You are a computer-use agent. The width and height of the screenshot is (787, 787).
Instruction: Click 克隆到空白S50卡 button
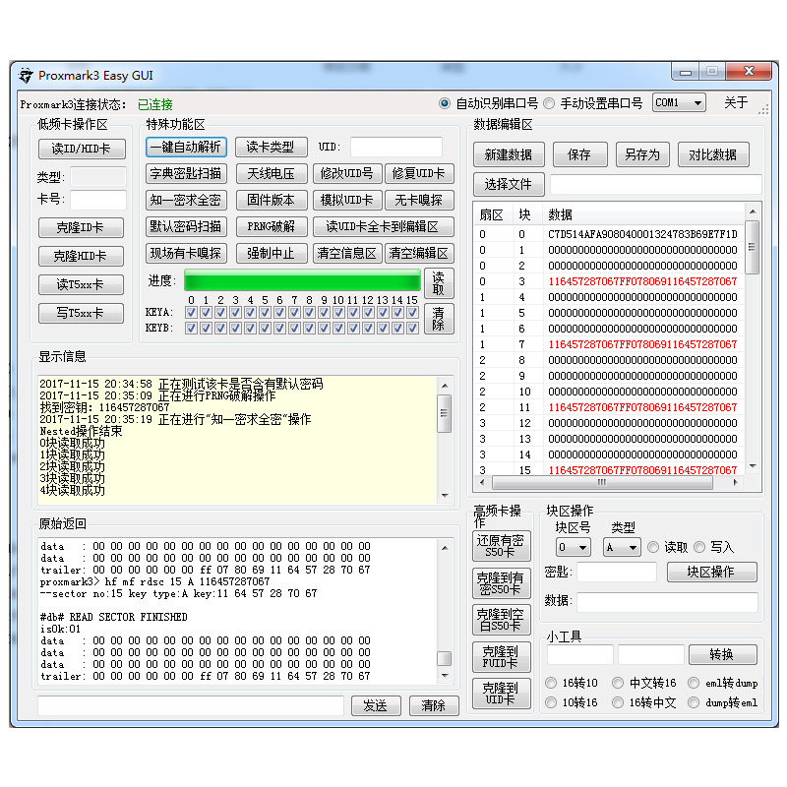tap(501, 620)
